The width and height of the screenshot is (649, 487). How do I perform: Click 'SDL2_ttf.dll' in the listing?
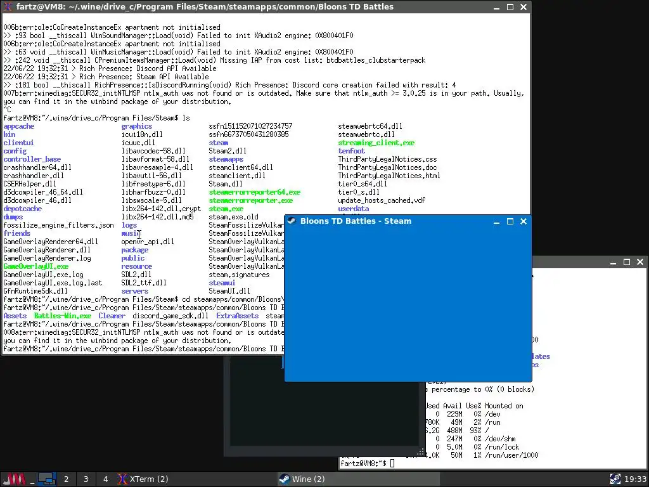(144, 283)
